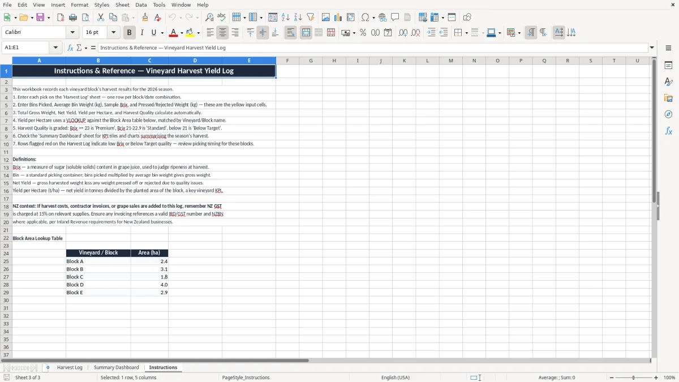Toggle Center Horizontally alignment
The width and height of the screenshot is (679, 382).
(223, 33)
